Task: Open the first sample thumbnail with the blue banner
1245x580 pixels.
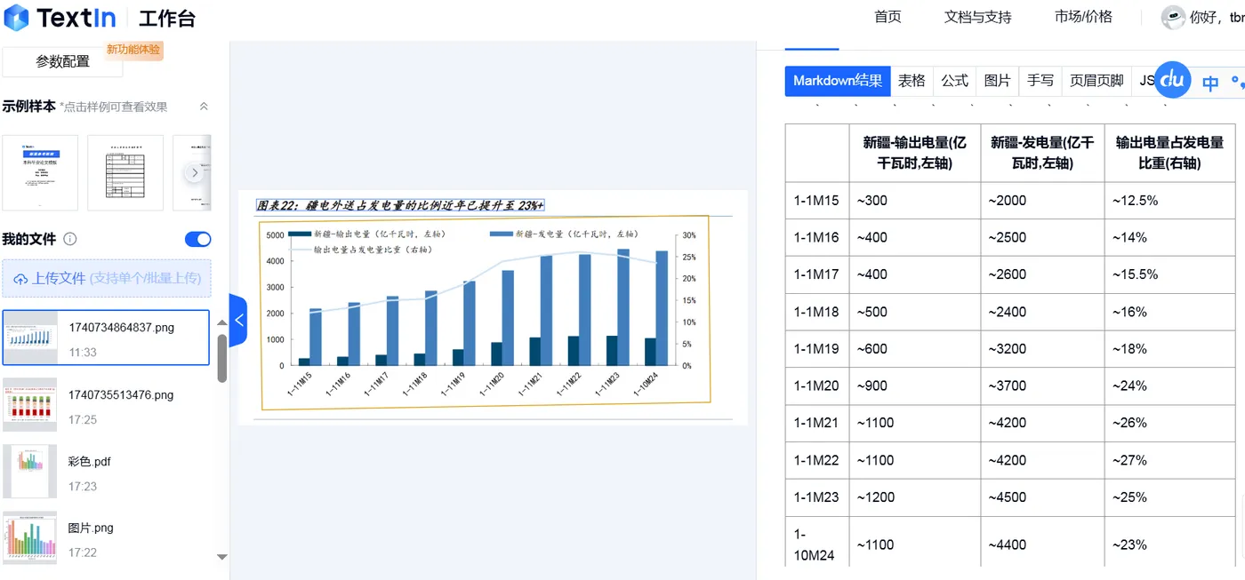Action: coord(40,172)
